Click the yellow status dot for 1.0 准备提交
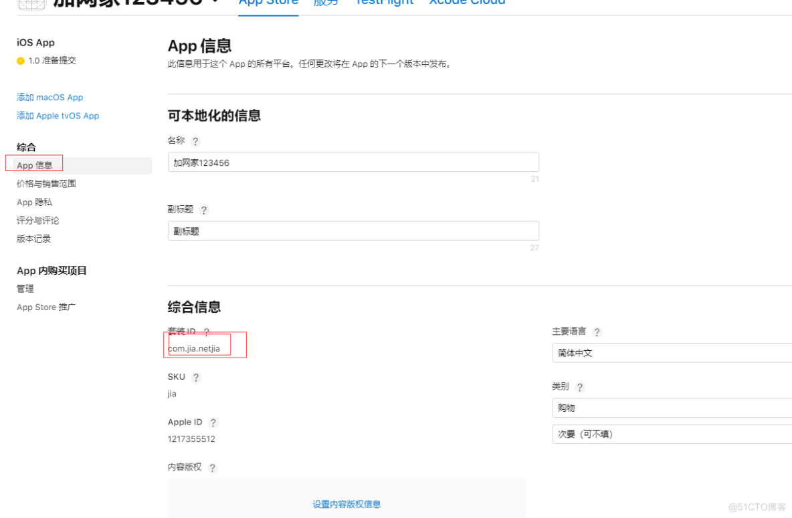The image size is (792, 518). click(x=21, y=61)
